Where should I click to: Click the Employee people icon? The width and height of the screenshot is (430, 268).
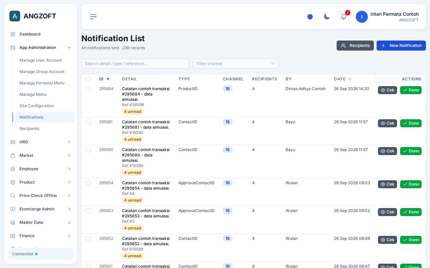(x=13, y=169)
